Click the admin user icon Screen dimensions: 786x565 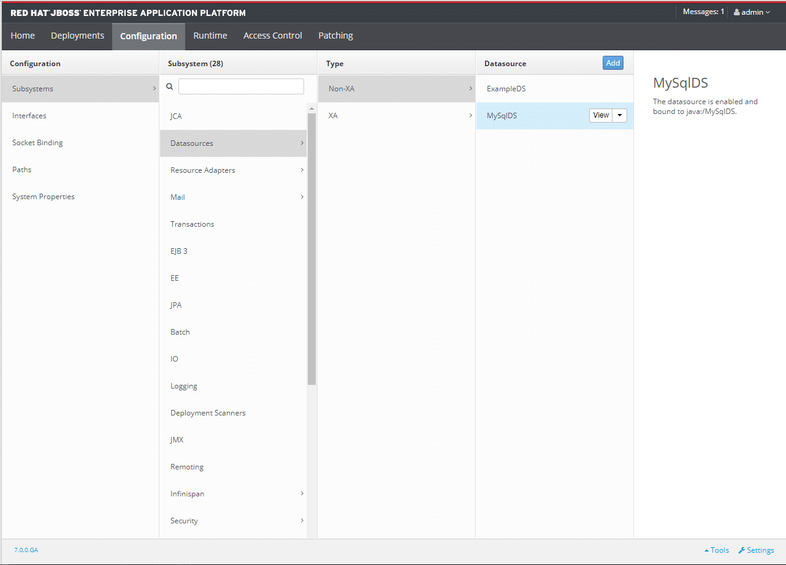point(737,12)
